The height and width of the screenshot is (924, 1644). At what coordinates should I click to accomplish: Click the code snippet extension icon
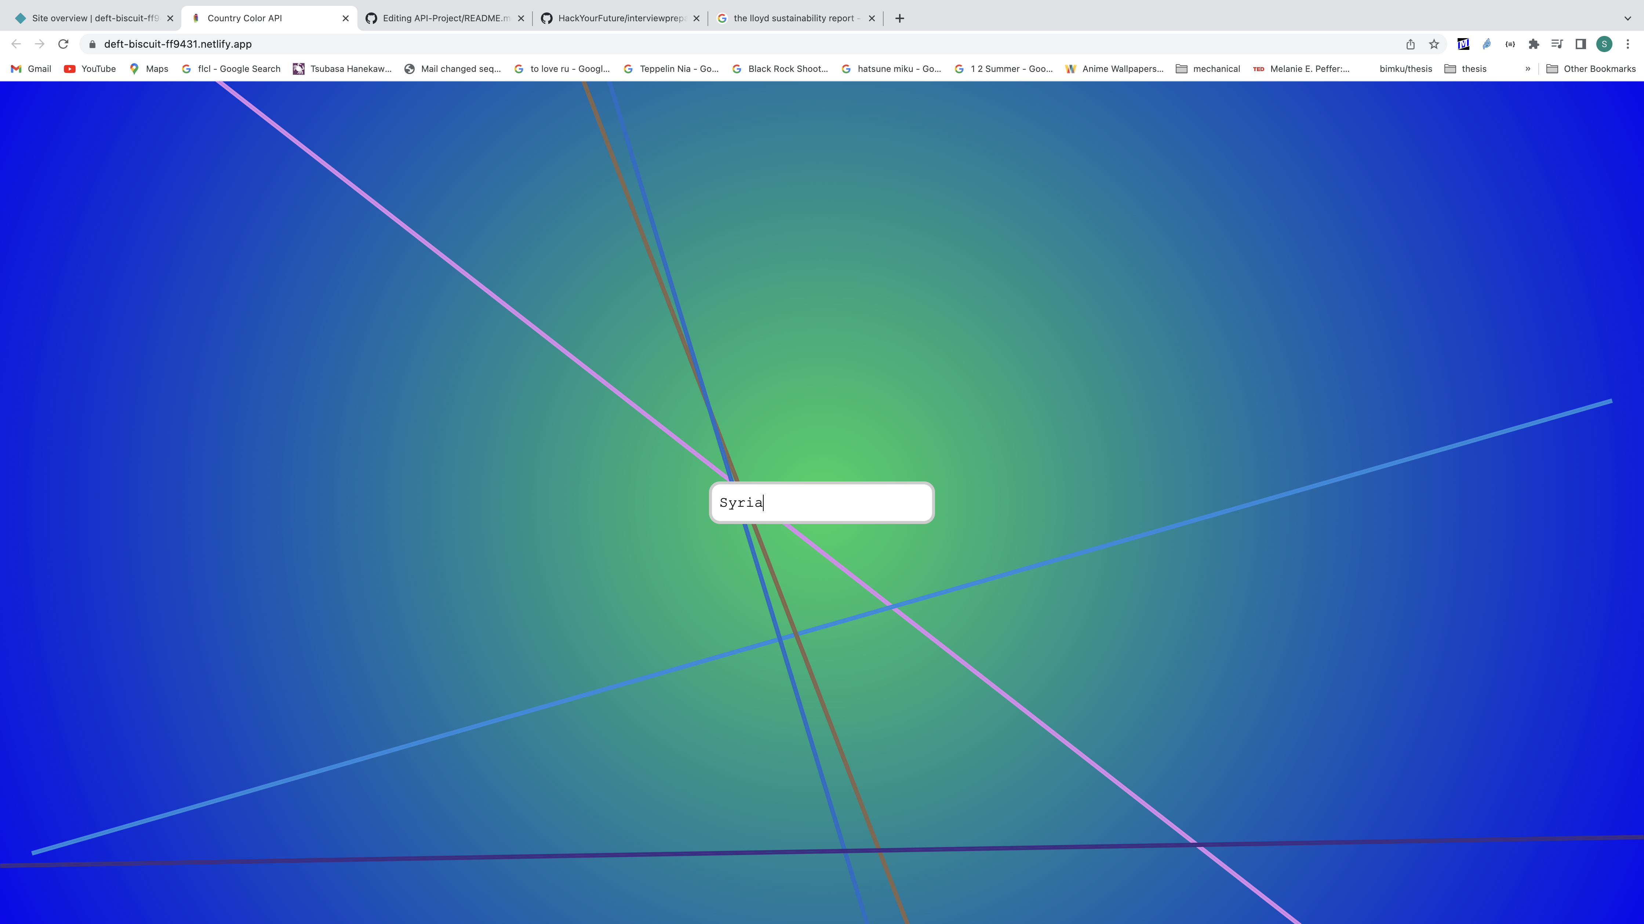click(x=1511, y=44)
